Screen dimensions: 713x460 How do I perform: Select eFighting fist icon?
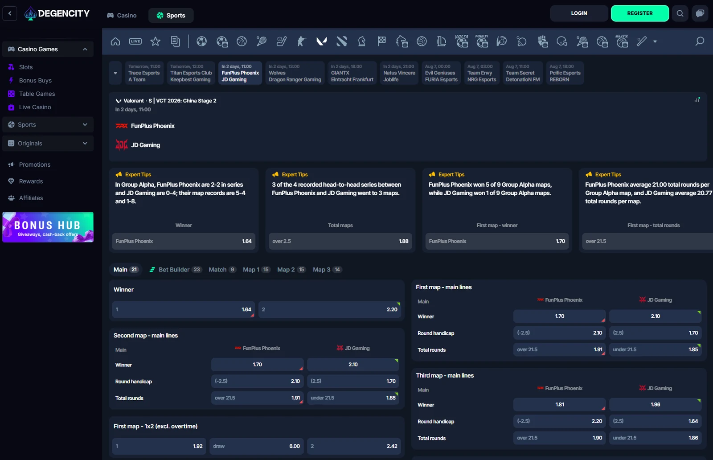pos(542,41)
